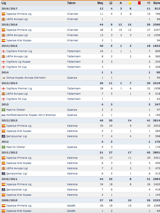Click the green friendly-match icon in 2013
160x213 pixels.
point(3,110)
